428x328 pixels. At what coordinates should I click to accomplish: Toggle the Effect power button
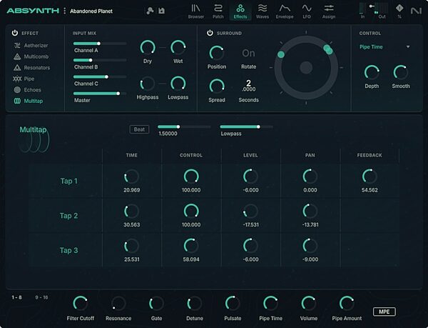15,33
